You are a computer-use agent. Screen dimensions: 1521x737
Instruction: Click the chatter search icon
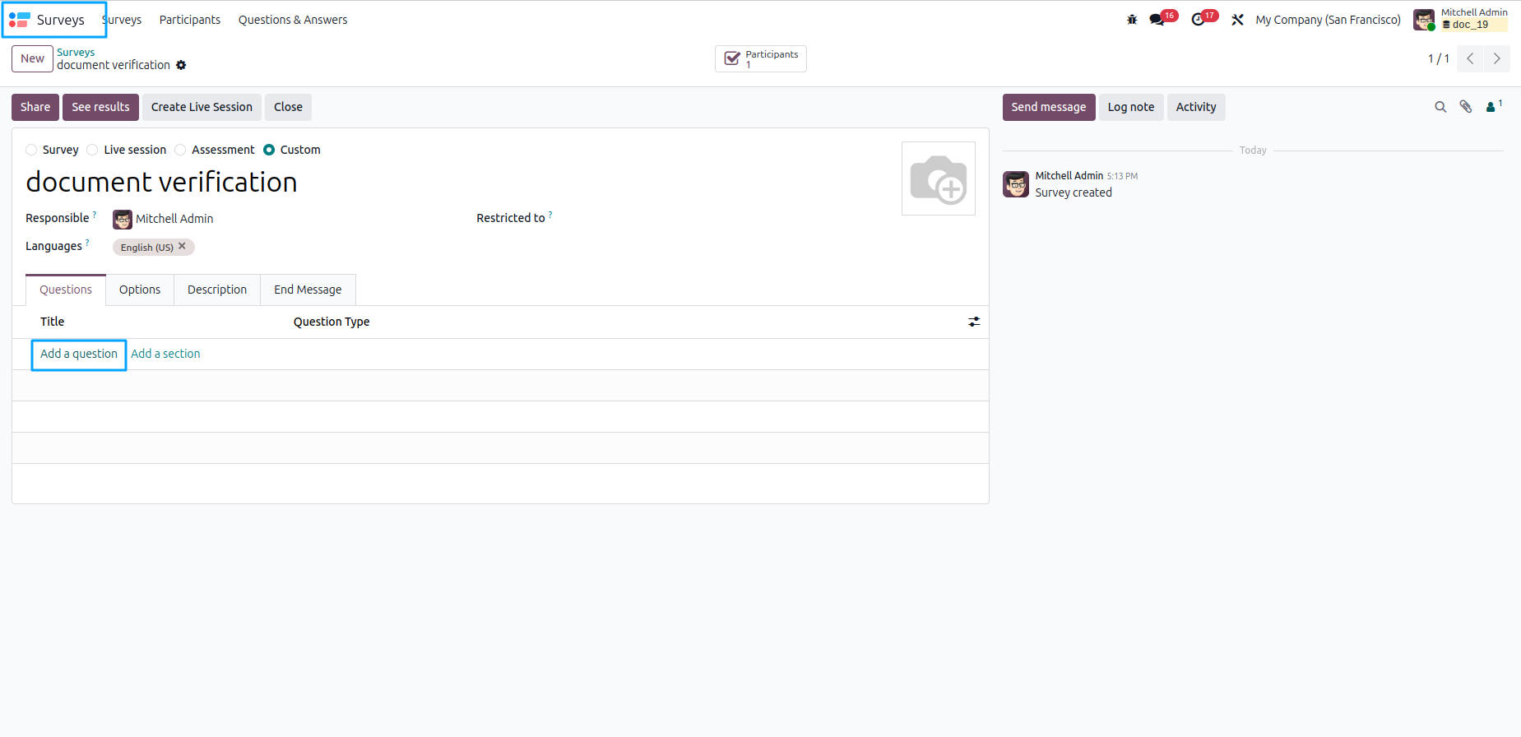point(1440,107)
